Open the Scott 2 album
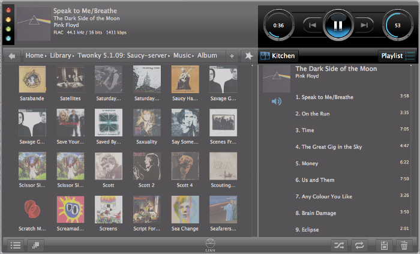The height and width of the screenshot is (254, 420). tap(147, 171)
